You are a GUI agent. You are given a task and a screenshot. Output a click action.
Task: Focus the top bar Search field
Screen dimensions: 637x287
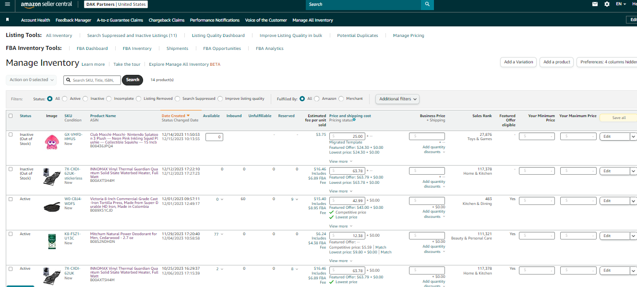[363, 4]
